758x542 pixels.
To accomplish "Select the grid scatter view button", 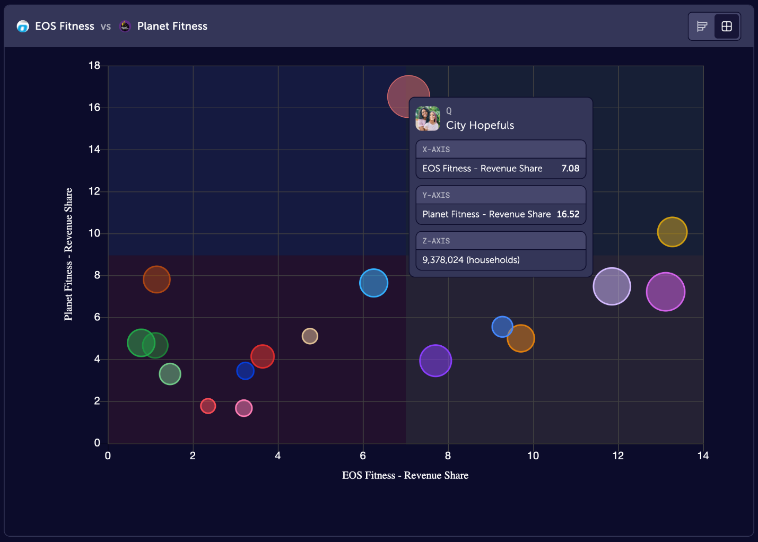I will pyautogui.click(x=726, y=27).
